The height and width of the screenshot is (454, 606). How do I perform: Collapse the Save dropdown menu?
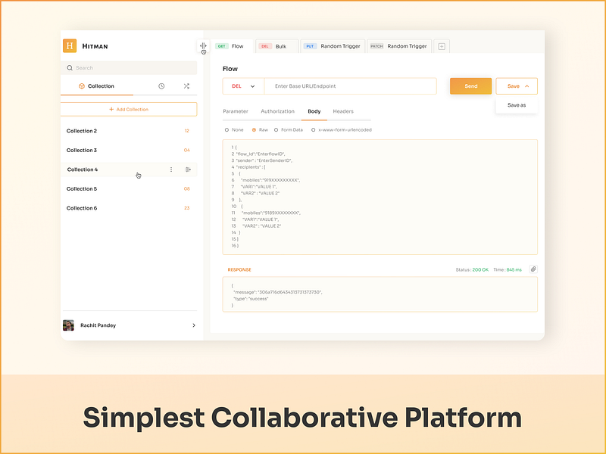[526, 86]
